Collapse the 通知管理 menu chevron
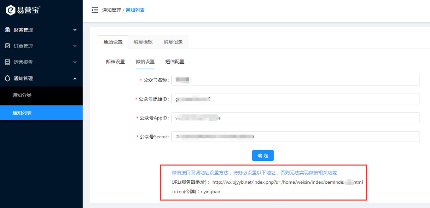The width and height of the screenshot is (430, 208). coord(75,78)
